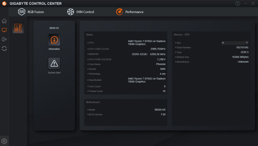The width and height of the screenshot is (258, 146).
Task: Click the CPU core voltage 1,296V
Action: (161, 59)
